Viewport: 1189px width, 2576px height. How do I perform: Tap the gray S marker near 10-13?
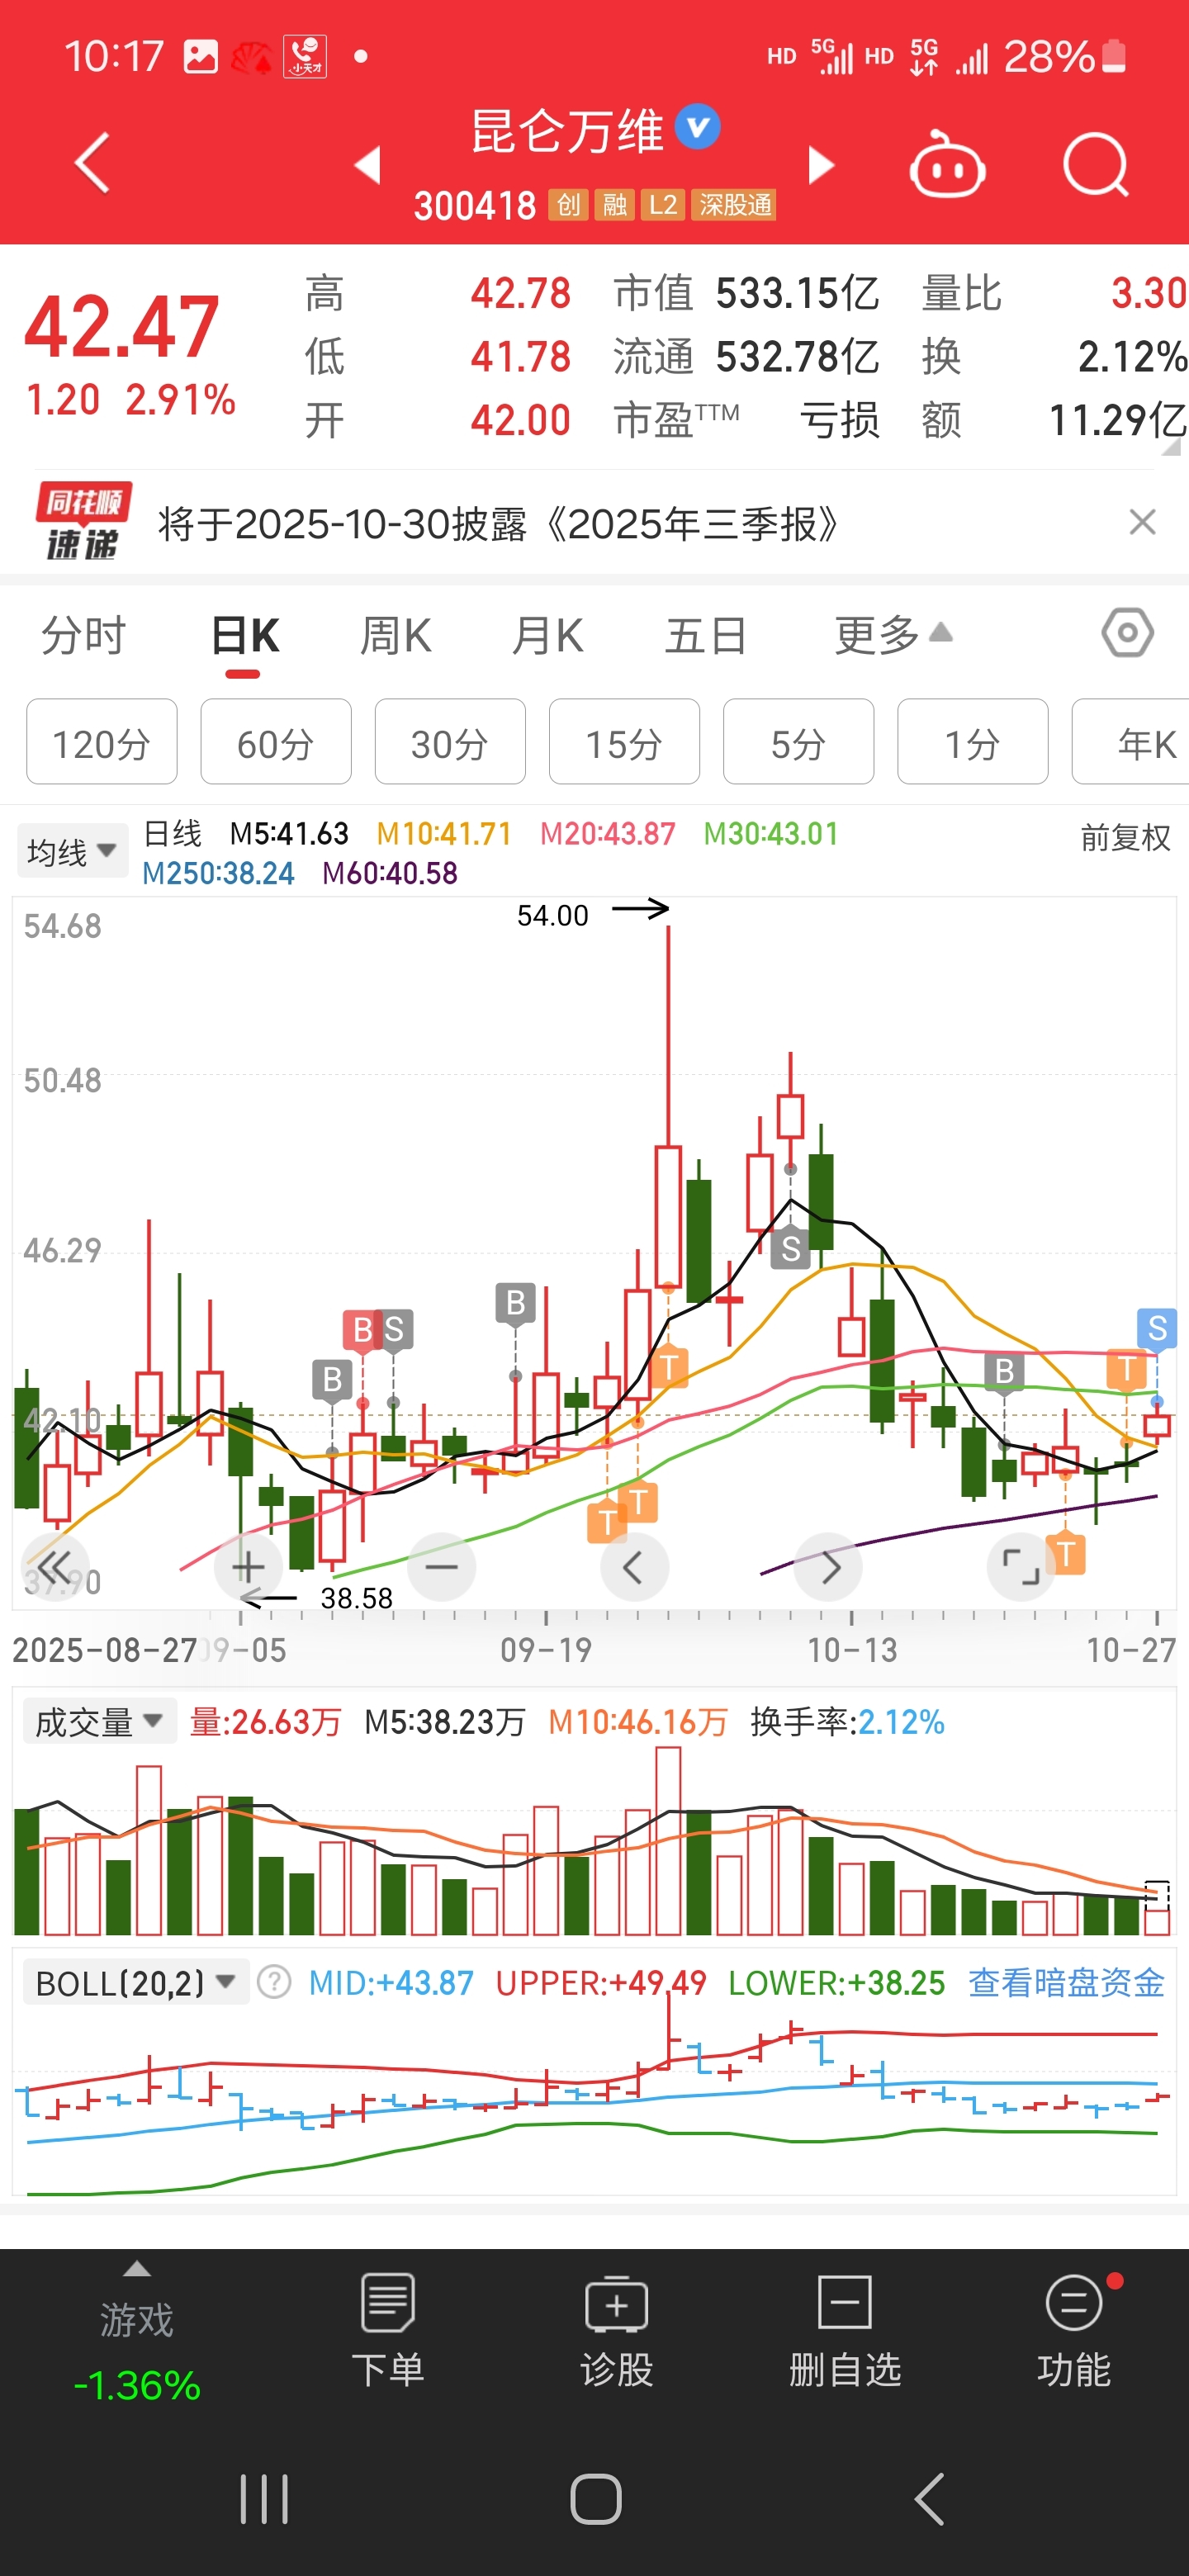coord(790,1249)
